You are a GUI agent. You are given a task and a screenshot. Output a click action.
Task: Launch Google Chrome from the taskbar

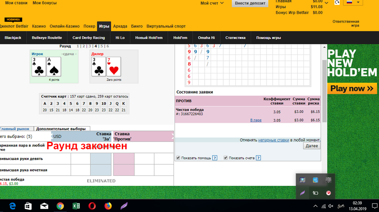[x=60, y=206]
